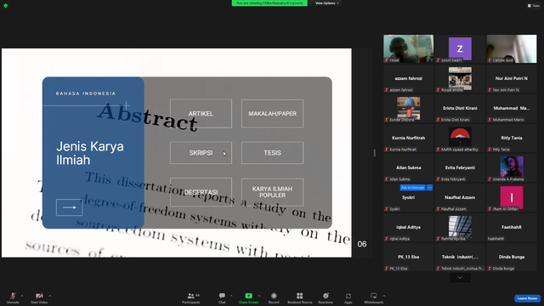544x306 pixels.
Task: Select the Kurnia Nurfitrah tile
Action: click(408, 139)
